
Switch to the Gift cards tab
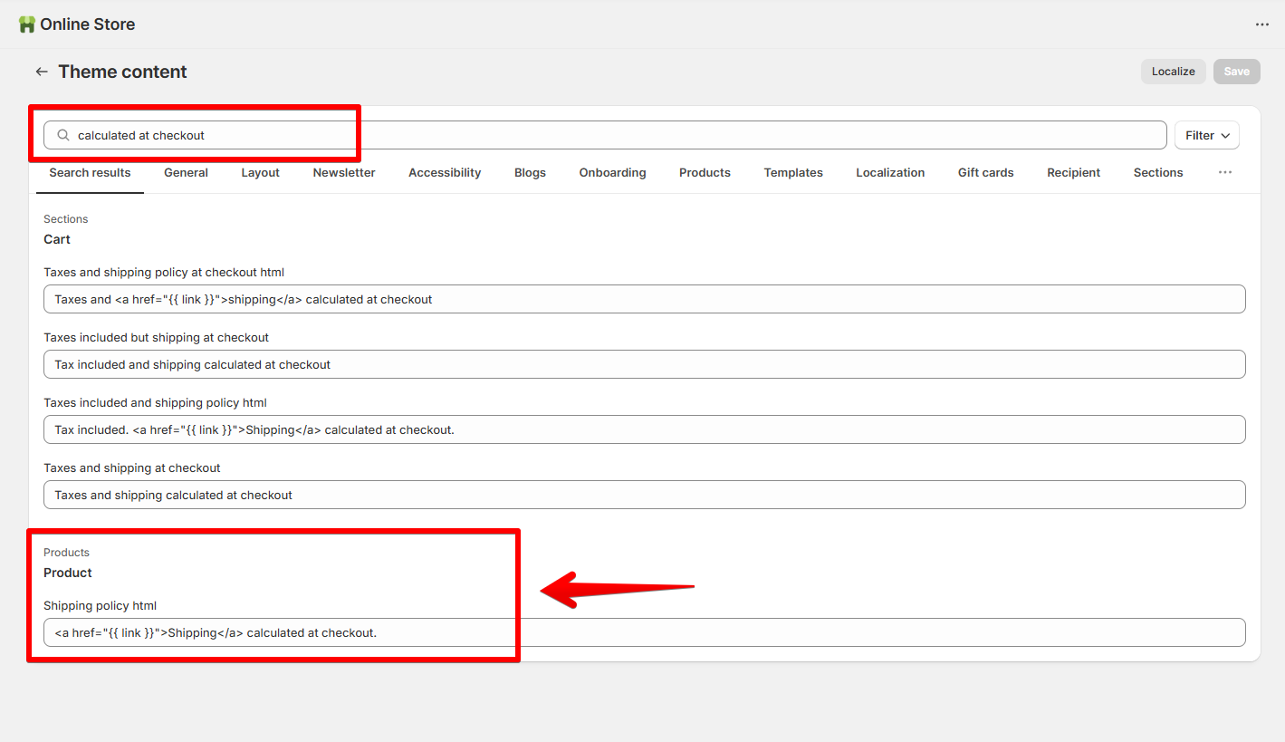985,172
